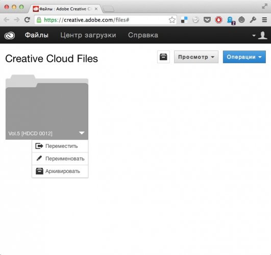Open the account dropdown arrow
Screen dimensions: 271x255
coord(254,36)
